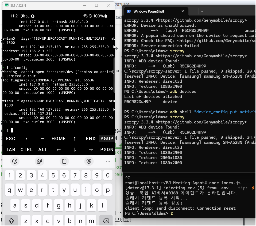
Task: Close the Windows PowerShell tab
Action: coord(183,11)
